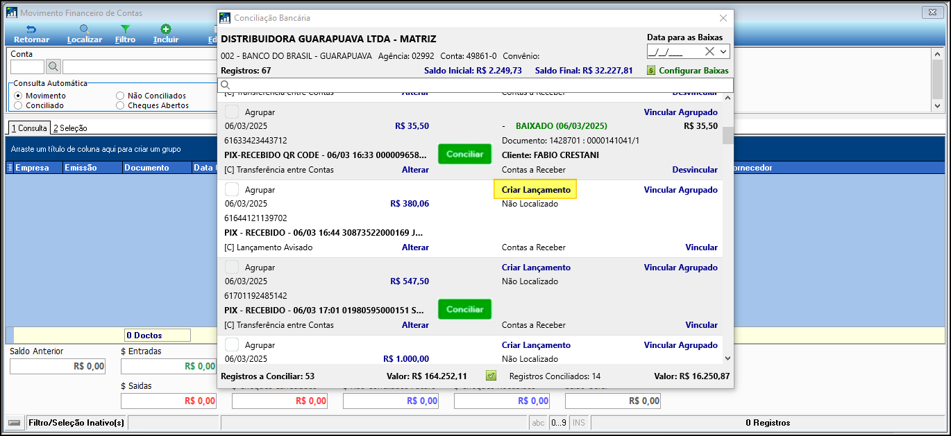Click the Saldo Anterior value field
This screenshot has width=951, height=436.
tap(58, 366)
